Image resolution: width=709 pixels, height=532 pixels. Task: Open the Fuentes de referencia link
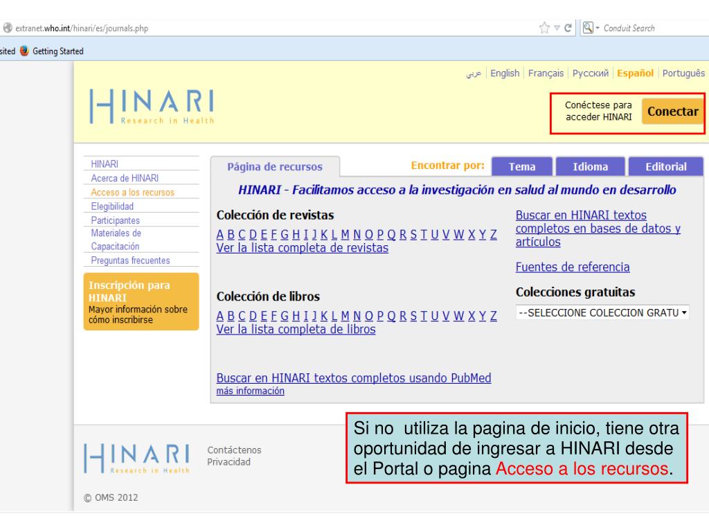tap(573, 267)
